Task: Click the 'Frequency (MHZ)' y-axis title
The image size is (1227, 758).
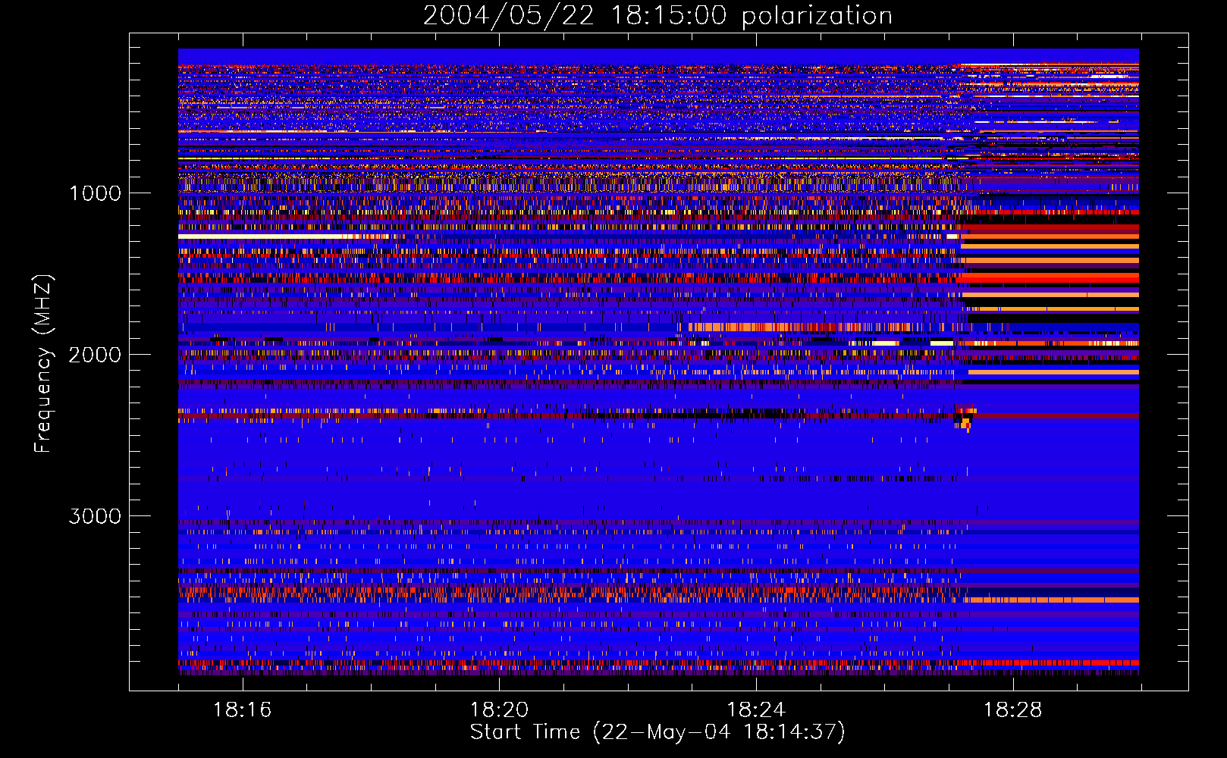Action: pos(42,364)
